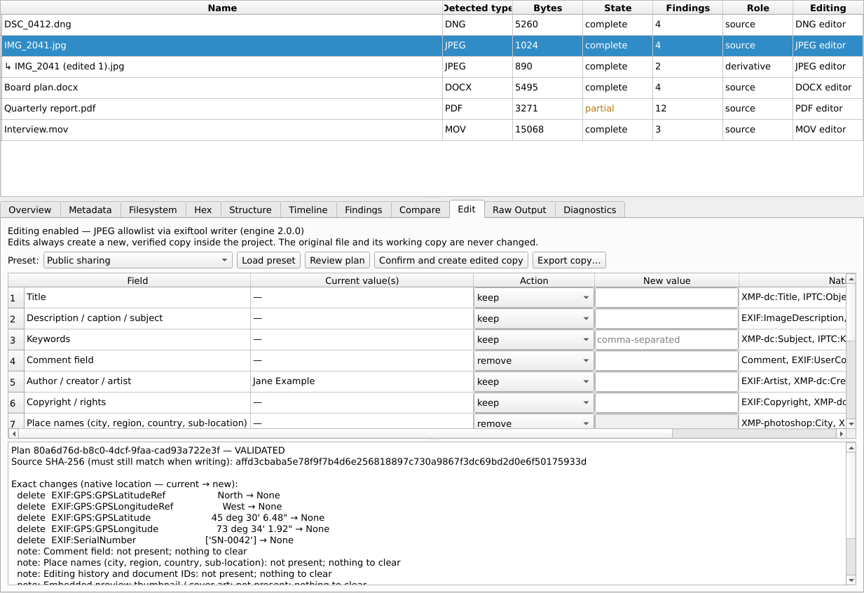Sort file list by Role column header
Screen dimensions: 864x593
coord(757,8)
